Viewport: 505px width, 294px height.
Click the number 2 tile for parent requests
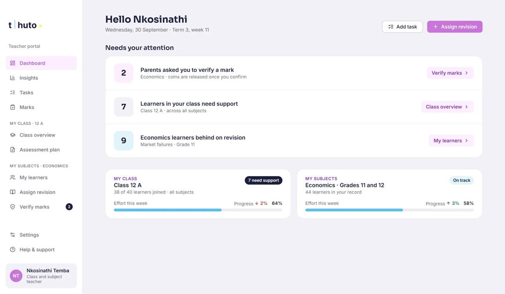click(124, 73)
